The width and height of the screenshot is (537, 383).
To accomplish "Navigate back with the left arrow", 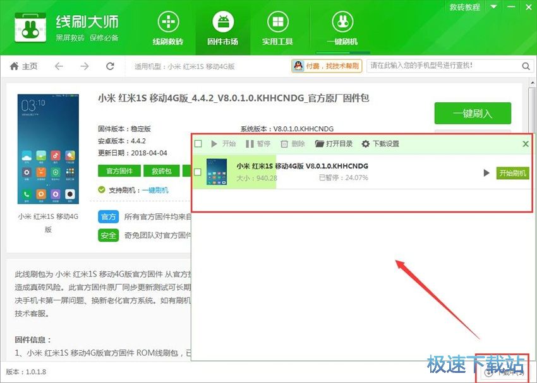I will 59,66.
